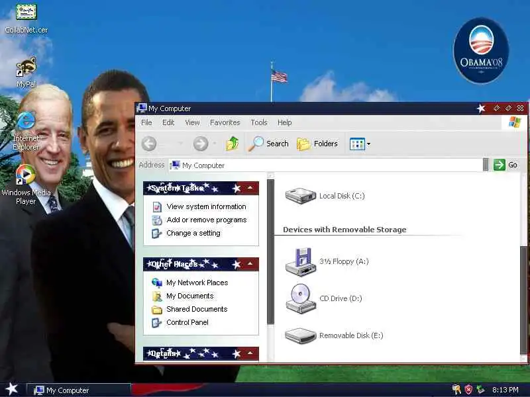The width and height of the screenshot is (530, 397).
Task: Click Devices with Removable Storage heading
Action: click(x=344, y=230)
